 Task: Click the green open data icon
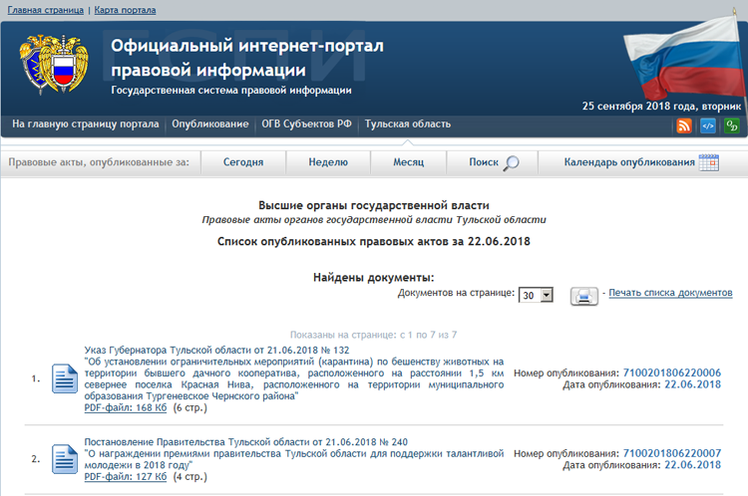click(x=732, y=125)
